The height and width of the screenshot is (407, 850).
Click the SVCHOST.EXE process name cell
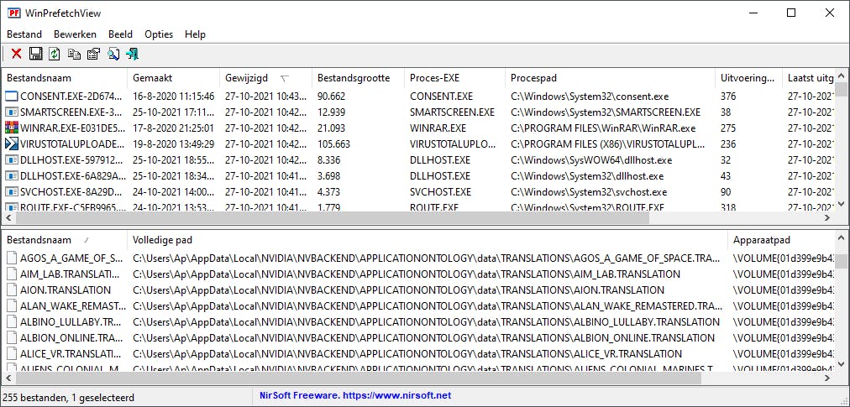point(440,192)
